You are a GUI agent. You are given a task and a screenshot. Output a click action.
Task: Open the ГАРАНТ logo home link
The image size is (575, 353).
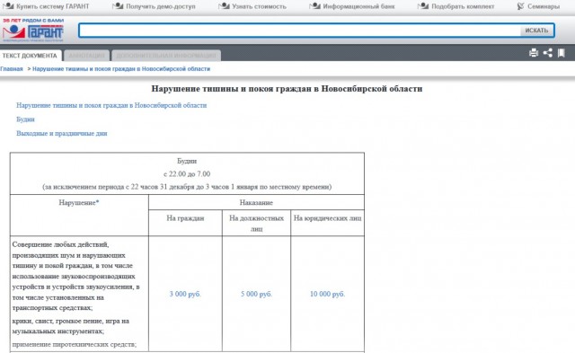[x=33, y=31]
